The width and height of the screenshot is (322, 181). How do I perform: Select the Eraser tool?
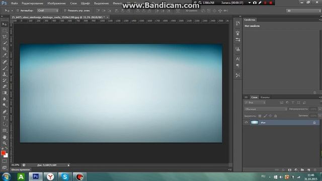click(5, 86)
